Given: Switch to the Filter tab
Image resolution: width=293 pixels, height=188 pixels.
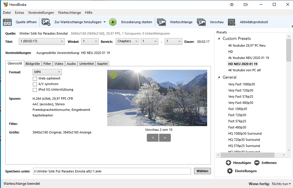Looking at the screenshot, I should click(x=47, y=64).
